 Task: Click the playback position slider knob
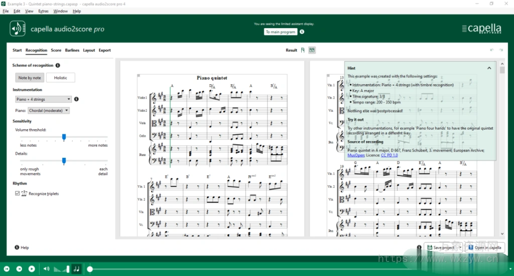click(x=90, y=269)
